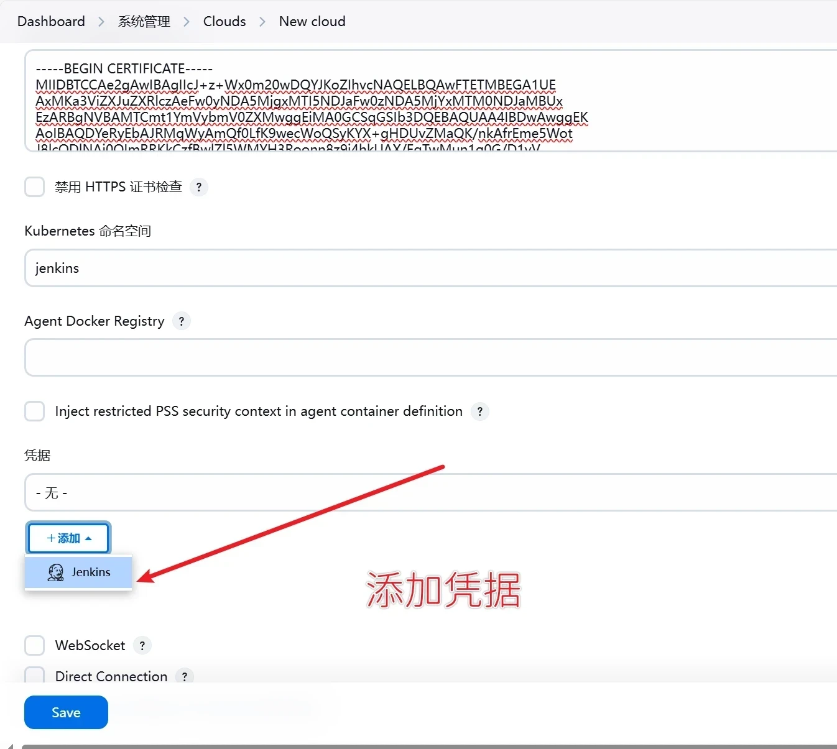
Task: Go to Dashboard breadcrumb
Action: click(x=51, y=22)
